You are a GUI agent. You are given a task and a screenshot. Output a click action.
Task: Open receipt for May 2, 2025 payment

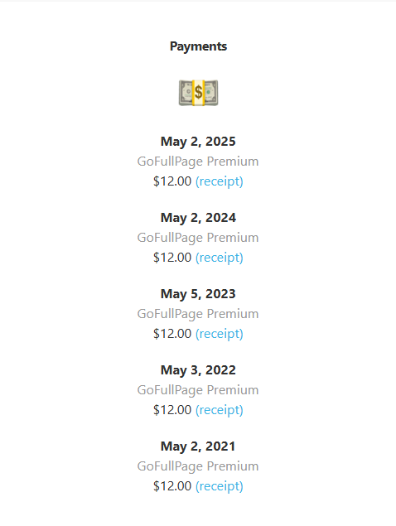[220, 181]
